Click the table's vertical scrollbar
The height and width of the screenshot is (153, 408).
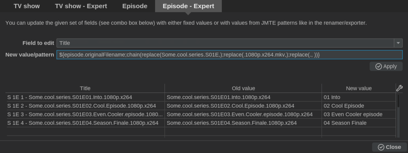(398, 116)
